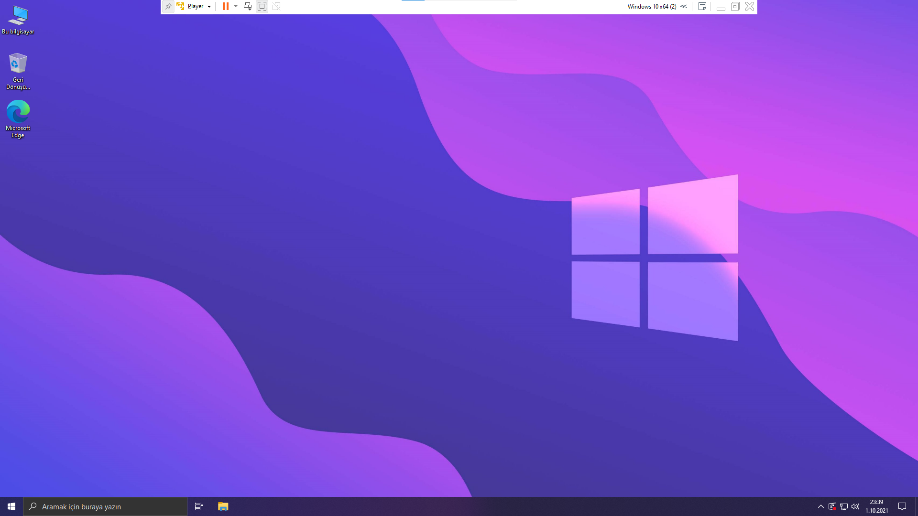Show hidden system tray icons

(821, 506)
